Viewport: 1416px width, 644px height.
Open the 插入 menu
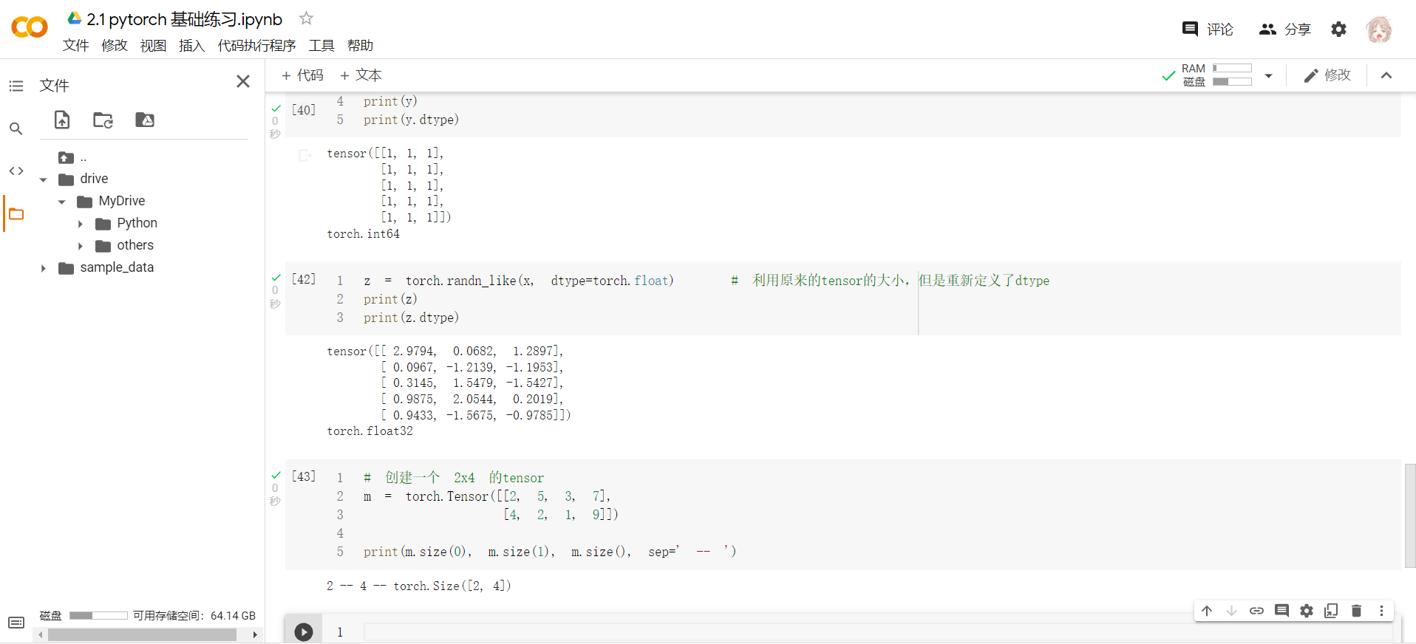(191, 46)
